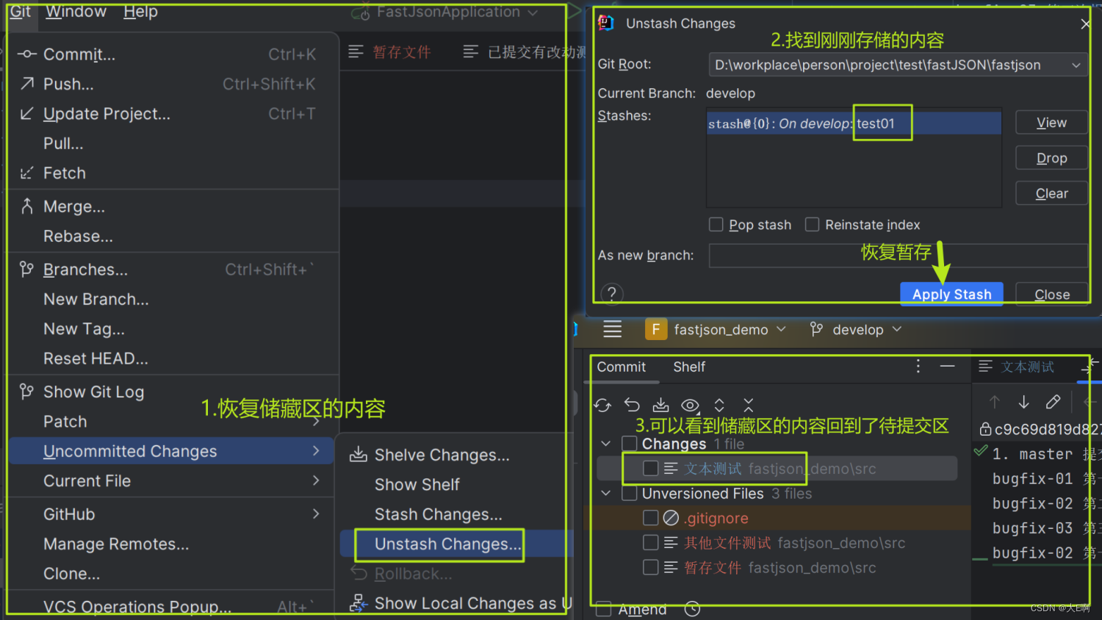
Task: Click the Clear button in Unstash dialog
Action: (1051, 193)
